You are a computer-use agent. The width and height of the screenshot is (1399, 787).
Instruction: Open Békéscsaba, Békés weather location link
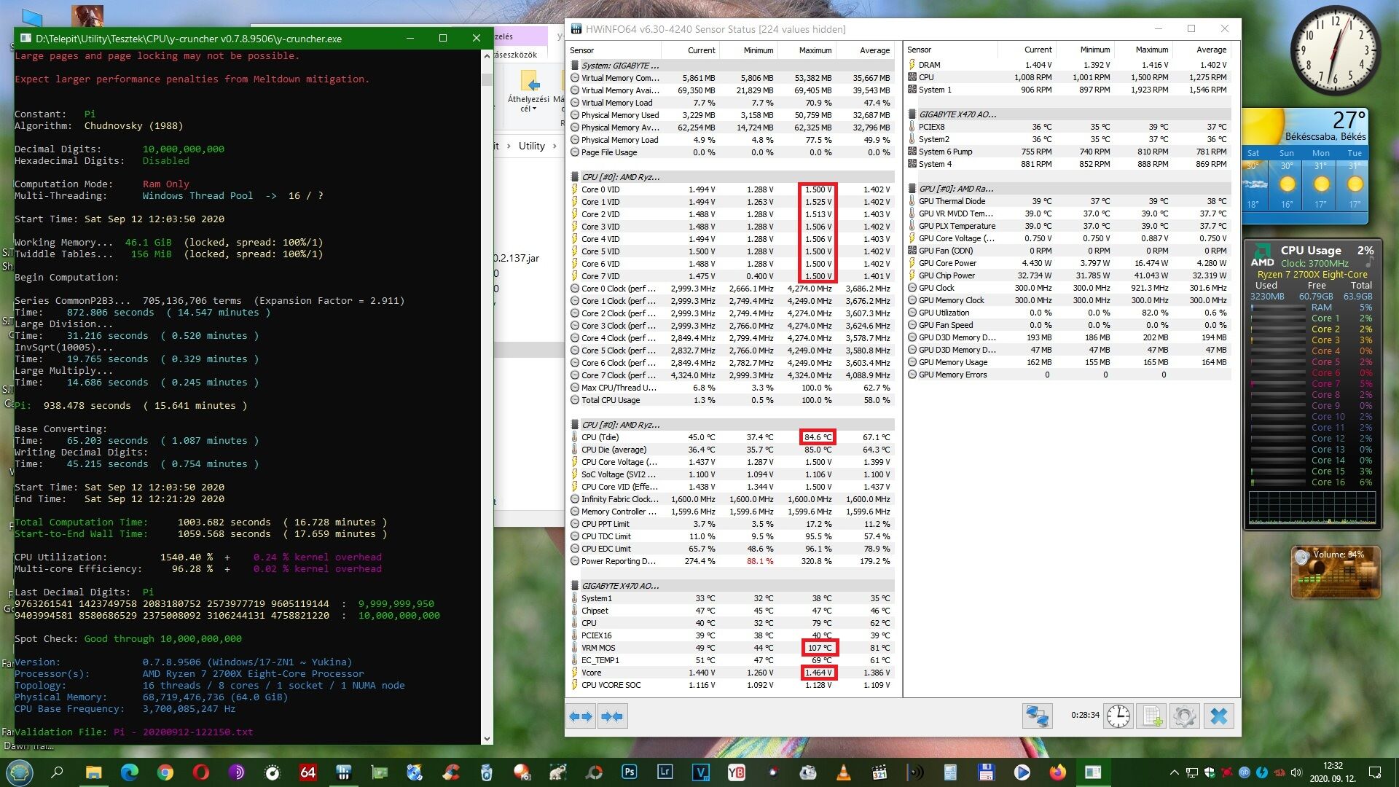tap(1325, 136)
